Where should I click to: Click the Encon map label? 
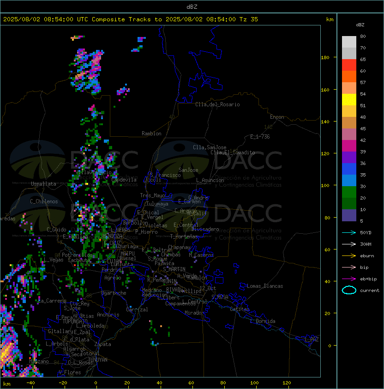[x=277, y=117]
